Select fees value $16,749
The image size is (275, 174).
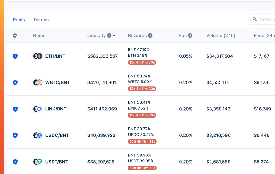(262, 109)
